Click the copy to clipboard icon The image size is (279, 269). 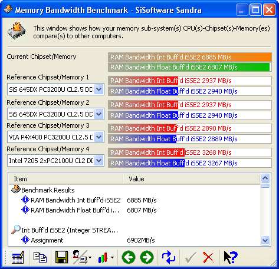click(40, 257)
